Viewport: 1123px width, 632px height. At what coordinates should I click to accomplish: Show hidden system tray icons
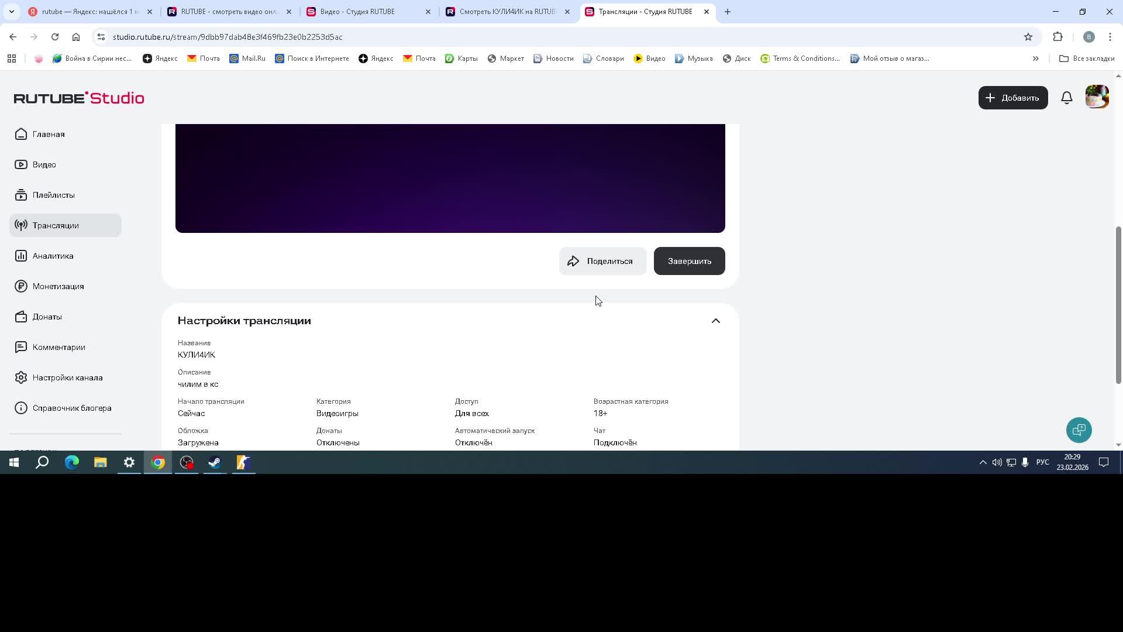pos(983,463)
